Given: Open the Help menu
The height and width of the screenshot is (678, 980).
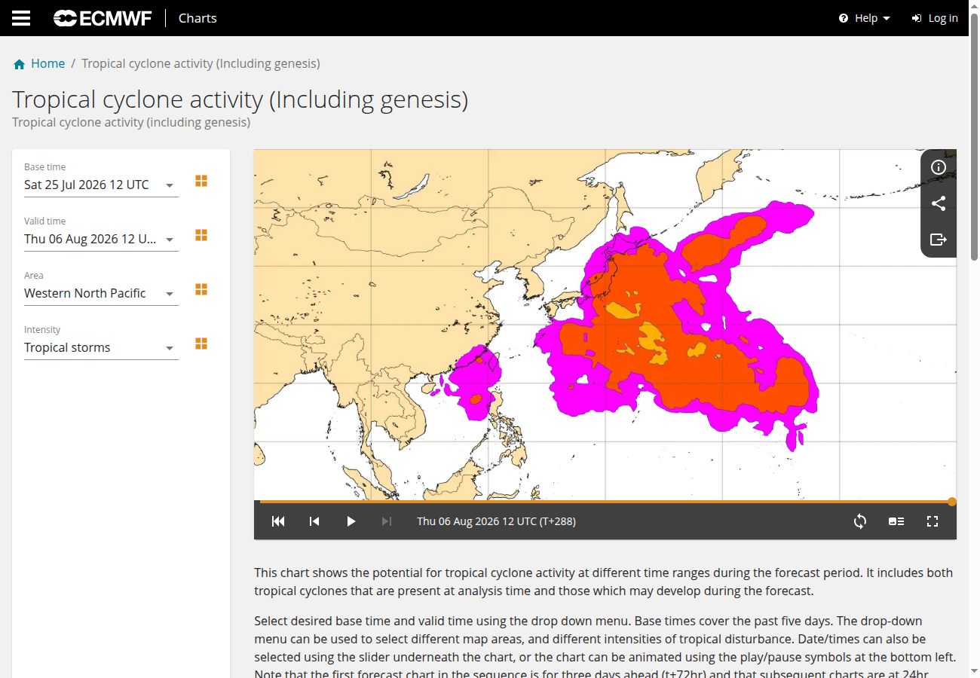Looking at the screenshot, I should pyautogui.click(x=865, y=18).
